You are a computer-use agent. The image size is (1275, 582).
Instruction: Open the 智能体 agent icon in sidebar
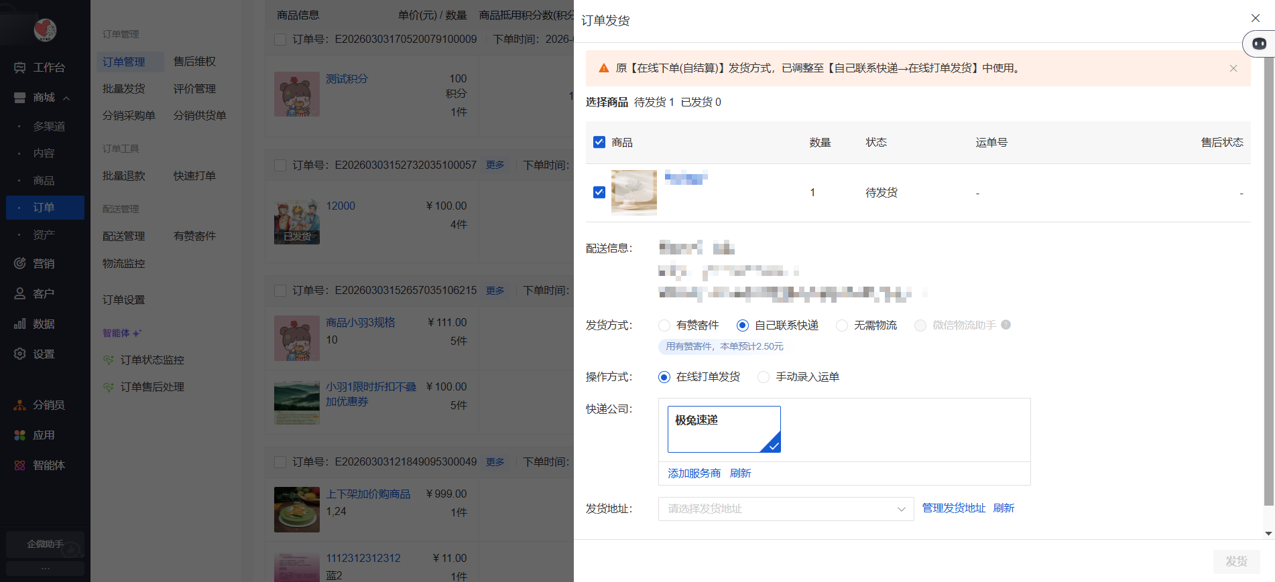click(x=19, y=465)
